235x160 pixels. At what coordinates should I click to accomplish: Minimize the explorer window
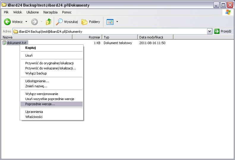click(x=216, y=5)
